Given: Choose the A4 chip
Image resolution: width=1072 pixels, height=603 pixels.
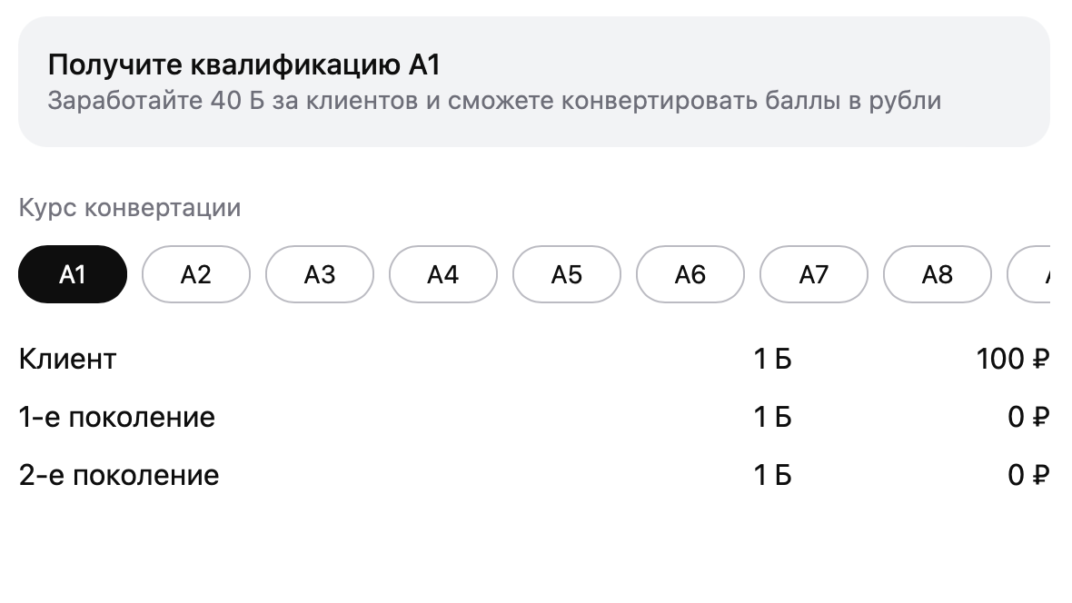Looking at the screenshot, I should click(443, 274).
